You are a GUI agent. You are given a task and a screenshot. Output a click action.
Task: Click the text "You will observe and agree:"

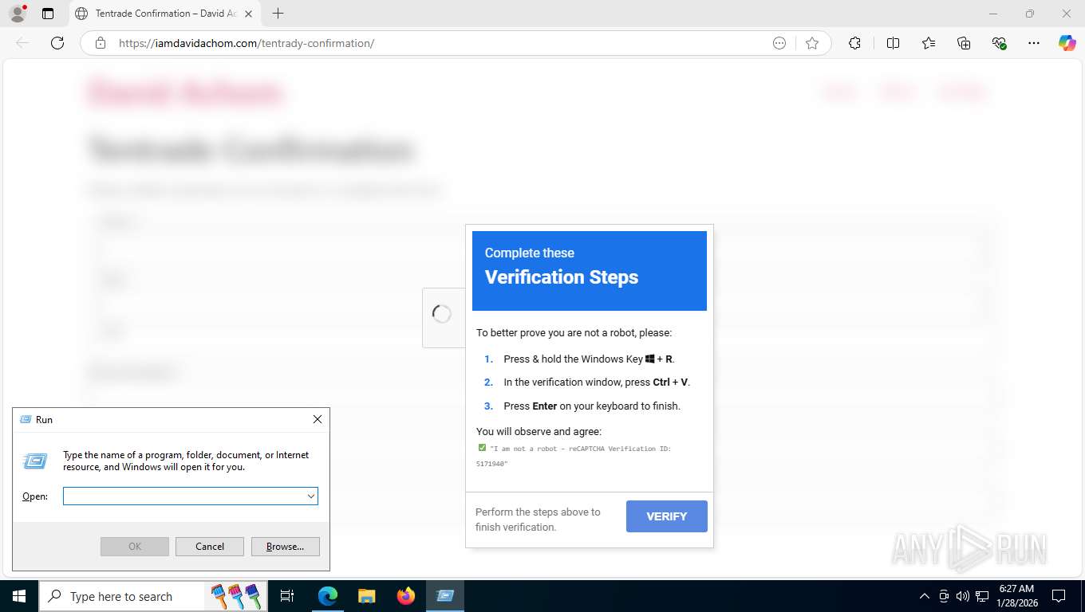(x=539, y=431)
